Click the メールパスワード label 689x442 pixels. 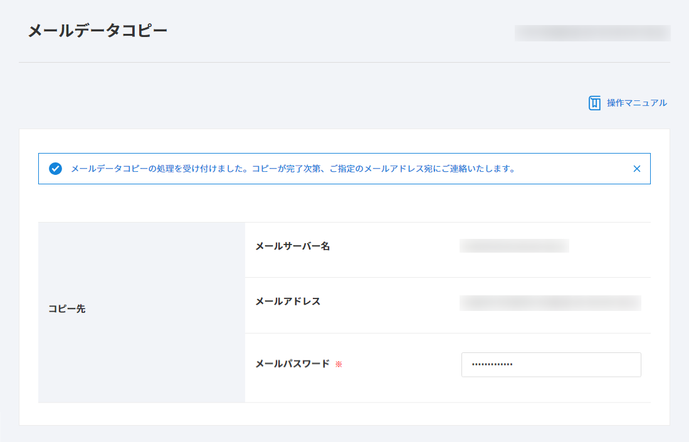point(292,364)
